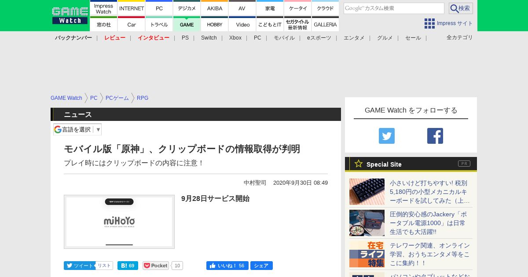The width and height of the screenshot is (528, 277).
Task: Open 全カテゴリ link
Action: point(460,37)
